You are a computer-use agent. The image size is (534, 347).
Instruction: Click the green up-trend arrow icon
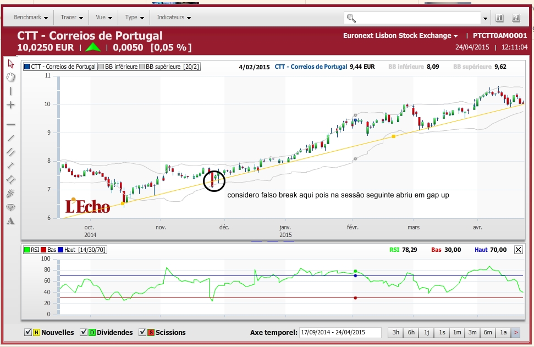tap(93, 47)
